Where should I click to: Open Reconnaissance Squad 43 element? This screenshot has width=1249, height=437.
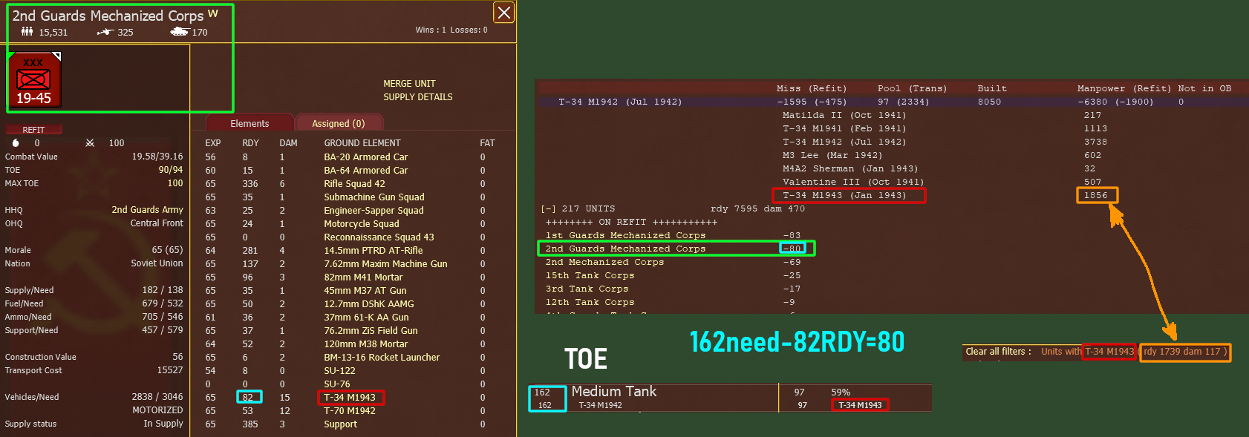(379, 237)
